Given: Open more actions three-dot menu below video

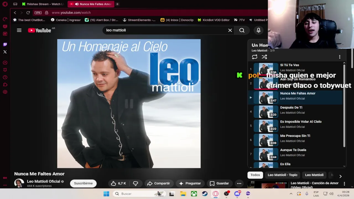Looking at the screenshot, I should point(239,183).
